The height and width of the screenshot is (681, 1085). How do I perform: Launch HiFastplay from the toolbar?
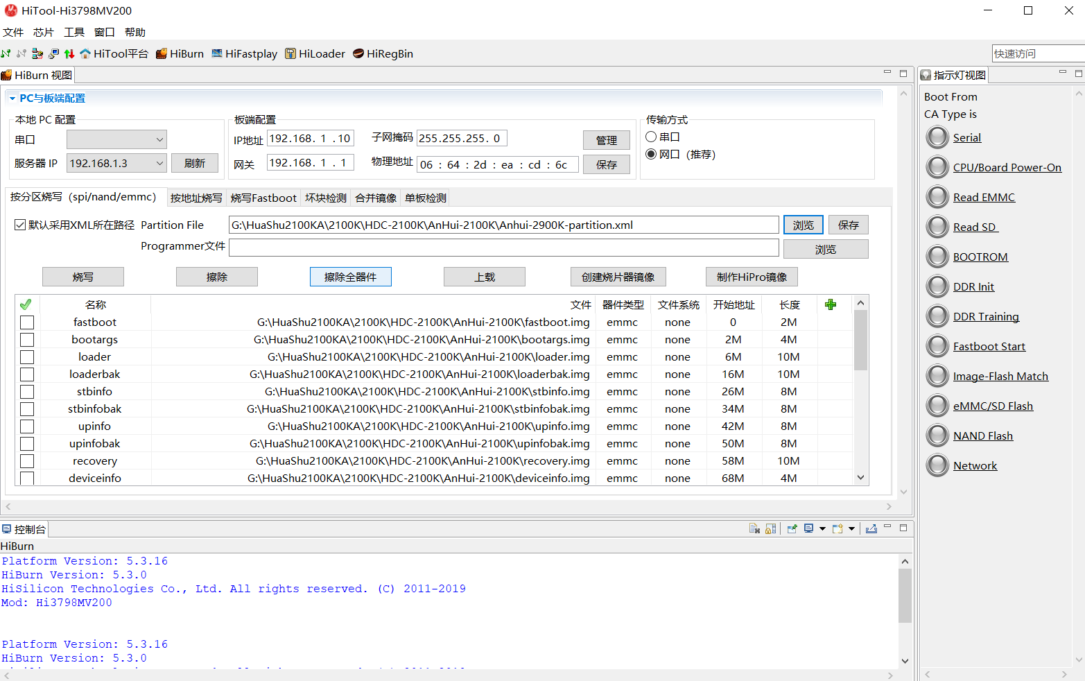coord(244,54)
